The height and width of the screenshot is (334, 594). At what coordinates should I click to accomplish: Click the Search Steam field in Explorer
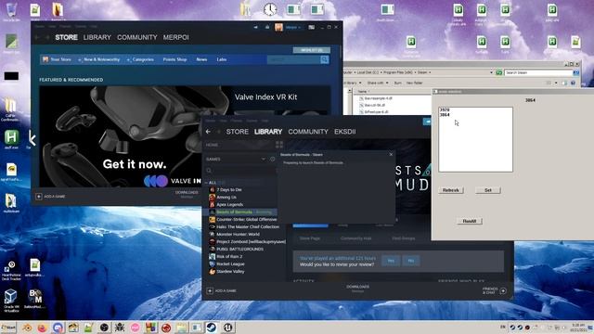coord(538,72)
